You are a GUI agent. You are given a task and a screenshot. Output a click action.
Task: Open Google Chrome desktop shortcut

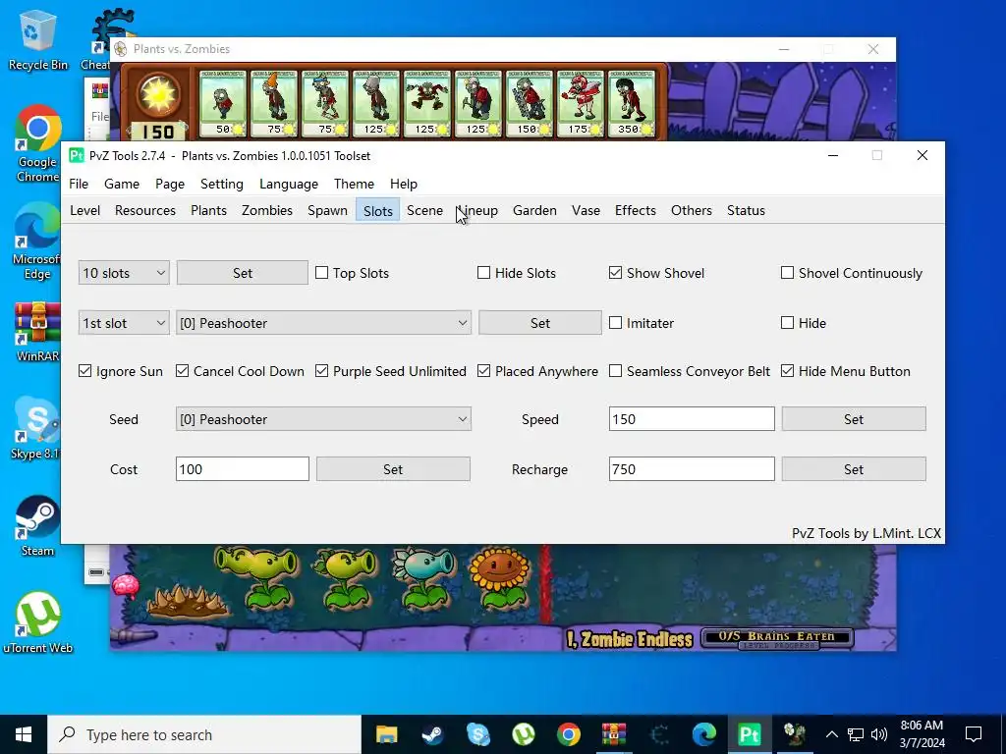point(38,144)
